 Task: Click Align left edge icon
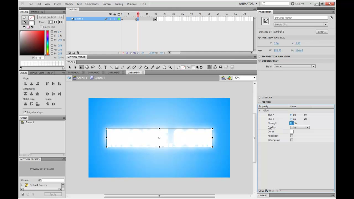(x=25, y=83)
